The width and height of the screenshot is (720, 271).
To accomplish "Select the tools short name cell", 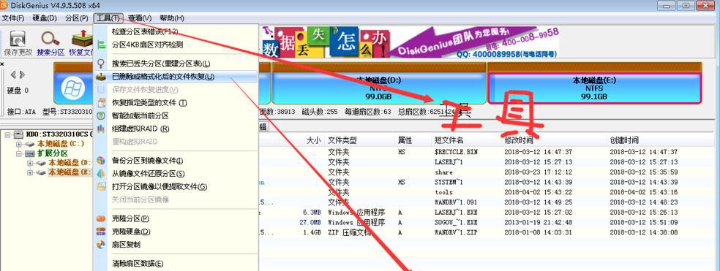I will tap(443, 192).
